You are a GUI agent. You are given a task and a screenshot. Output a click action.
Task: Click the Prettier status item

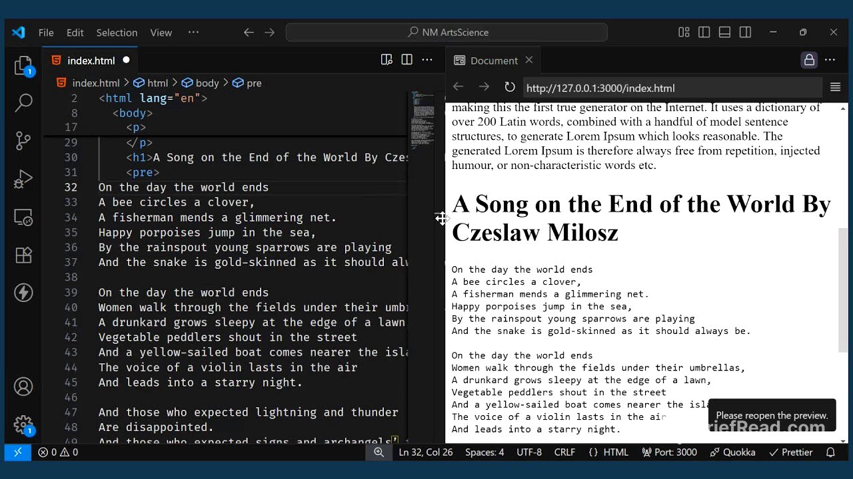coord(790,452)
